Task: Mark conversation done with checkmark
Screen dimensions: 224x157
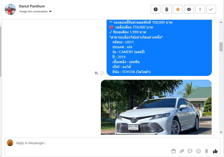Action: 211,9
